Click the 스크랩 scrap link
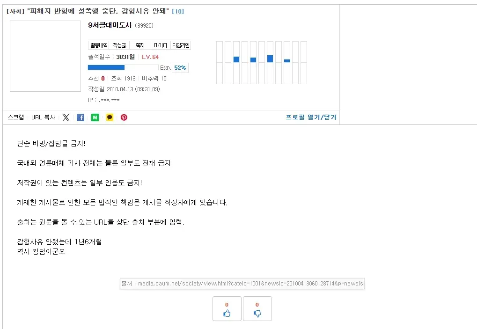Screen dimensions: 477x329 [x=16, y=117]
